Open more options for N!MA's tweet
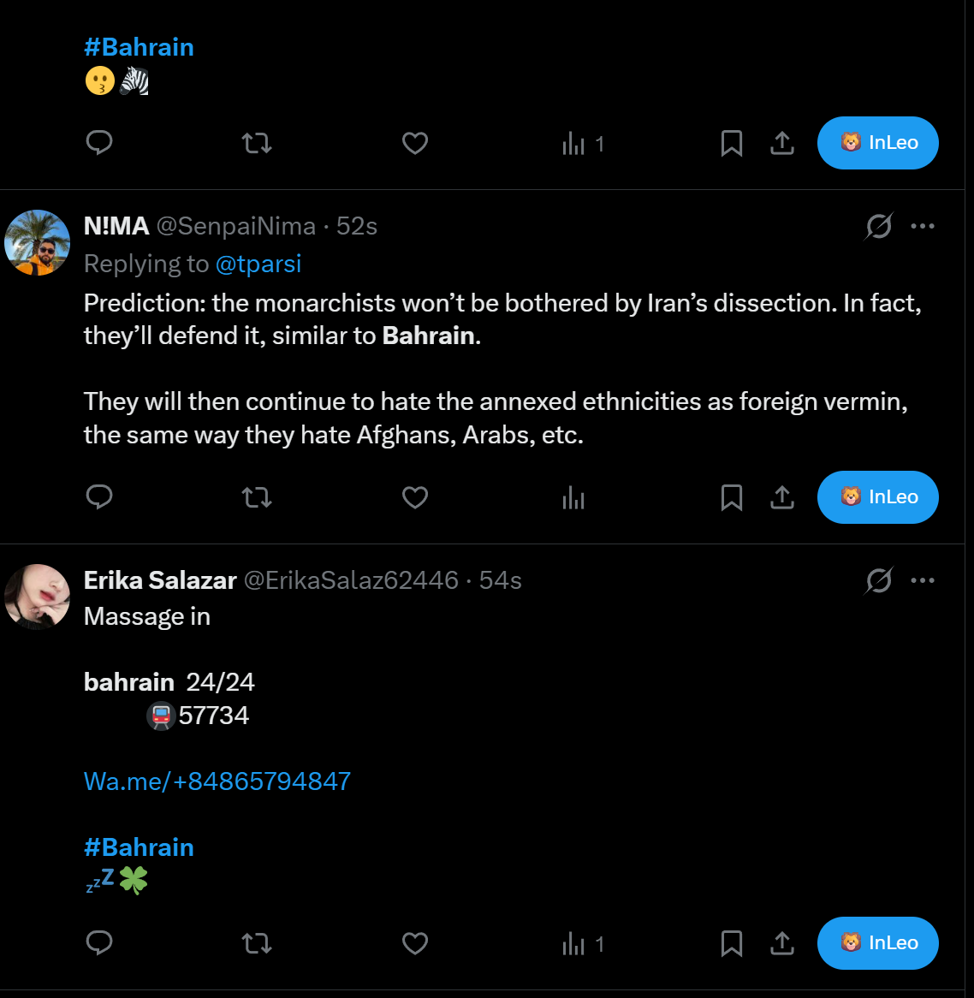974x998 pixels. click(x=923, y=226)
